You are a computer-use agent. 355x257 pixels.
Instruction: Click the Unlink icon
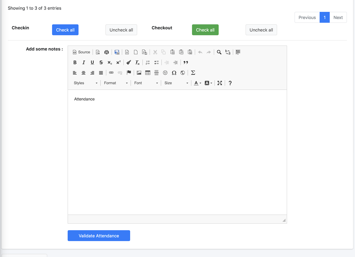tap(120, 73)
